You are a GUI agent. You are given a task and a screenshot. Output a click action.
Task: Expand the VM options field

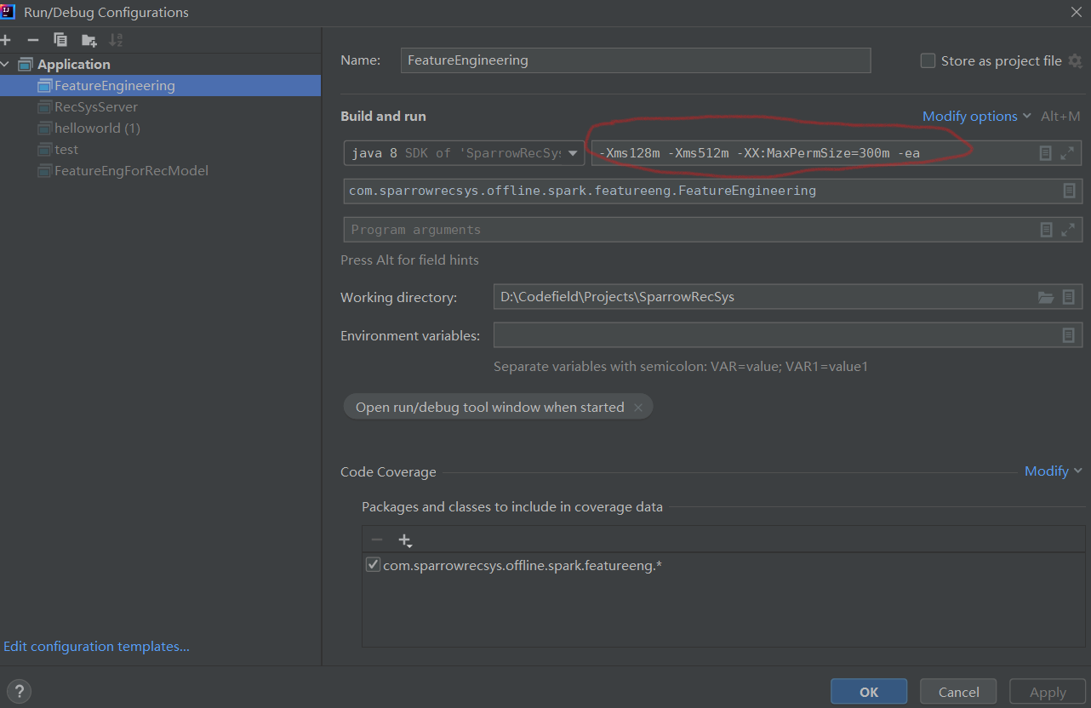tap(1067, 153)
